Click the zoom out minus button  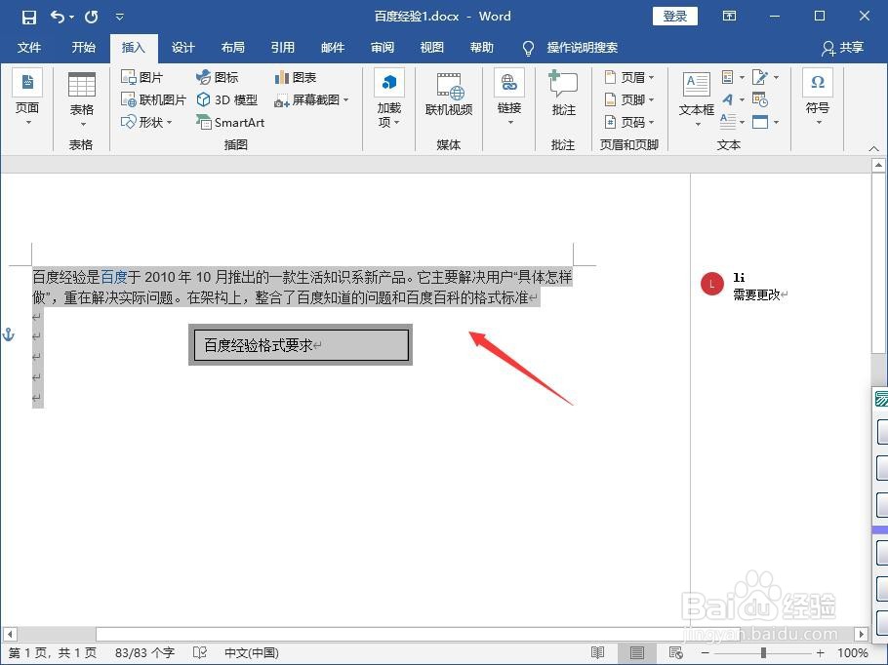(706, 653)
